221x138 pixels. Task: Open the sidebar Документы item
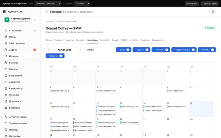[x=20, y=101]
